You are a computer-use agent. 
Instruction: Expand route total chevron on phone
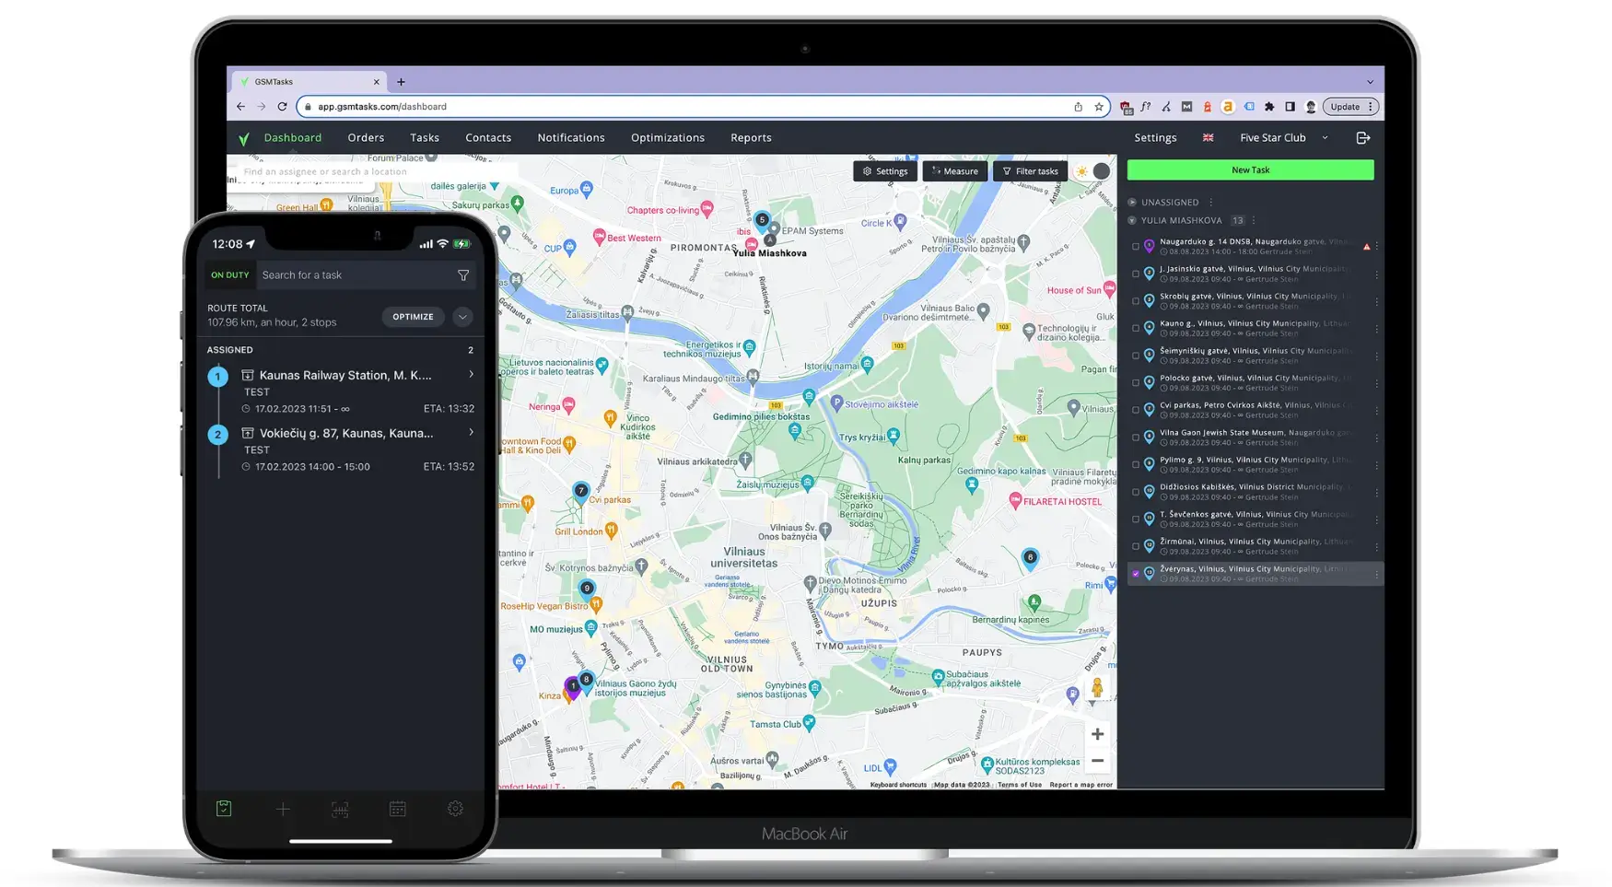point(462,317)
